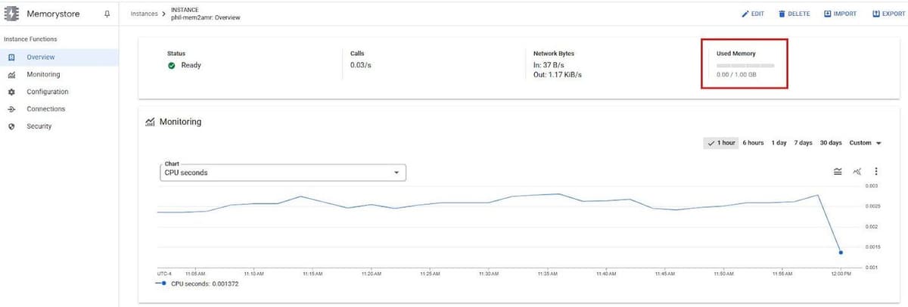This screenshot has width=908, height=307.
Task: Click the Connections arrow icon
Action: [11, 110]
